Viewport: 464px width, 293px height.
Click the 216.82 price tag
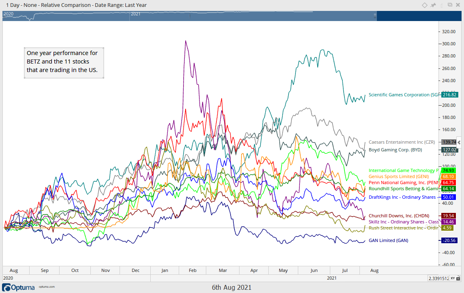[449, 95]
